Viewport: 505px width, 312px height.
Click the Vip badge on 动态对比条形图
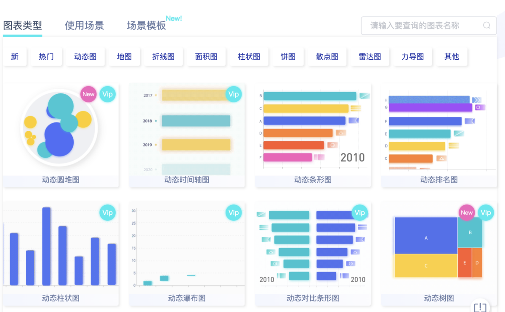[x=360, y=213]
